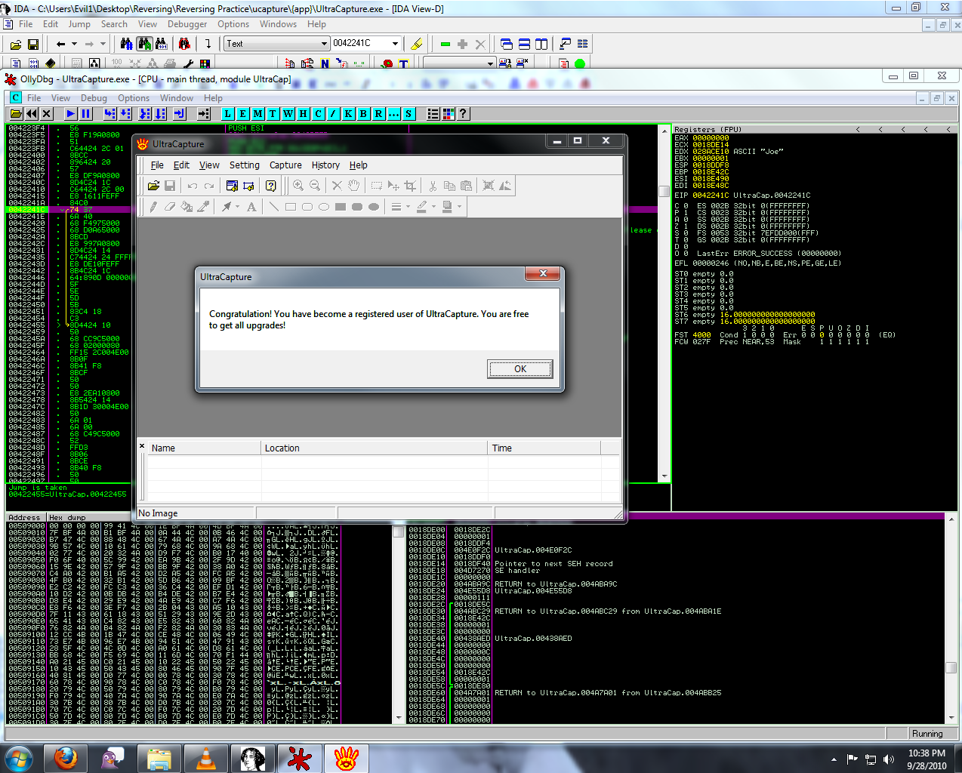Open the line width dropdown in UltraCapture

pos(409,207)
